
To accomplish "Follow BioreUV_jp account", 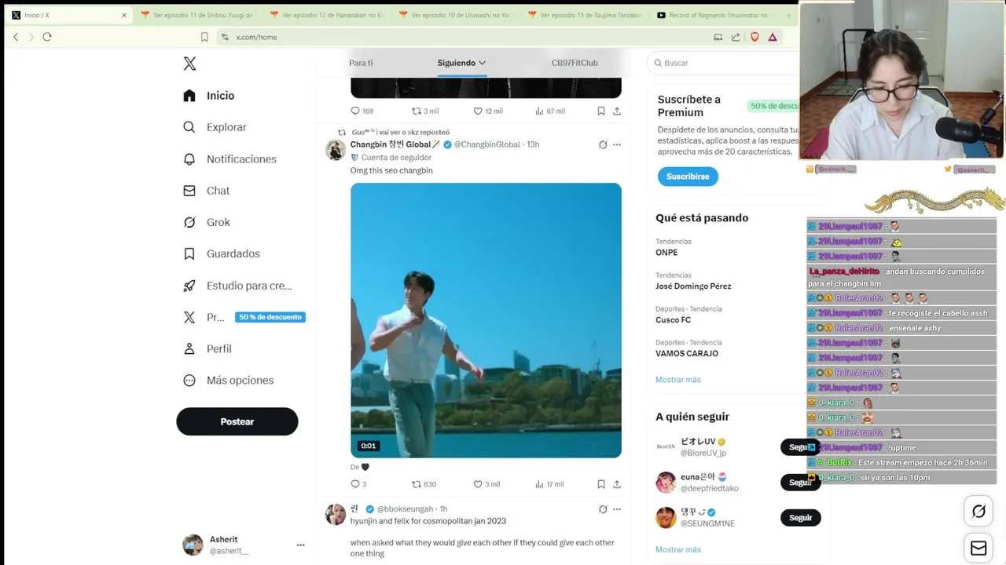I will (x=800, y=447).
